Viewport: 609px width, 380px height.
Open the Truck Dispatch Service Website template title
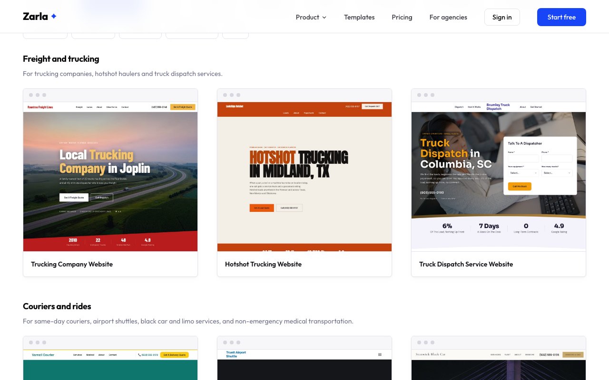click(x=466, y=264)
